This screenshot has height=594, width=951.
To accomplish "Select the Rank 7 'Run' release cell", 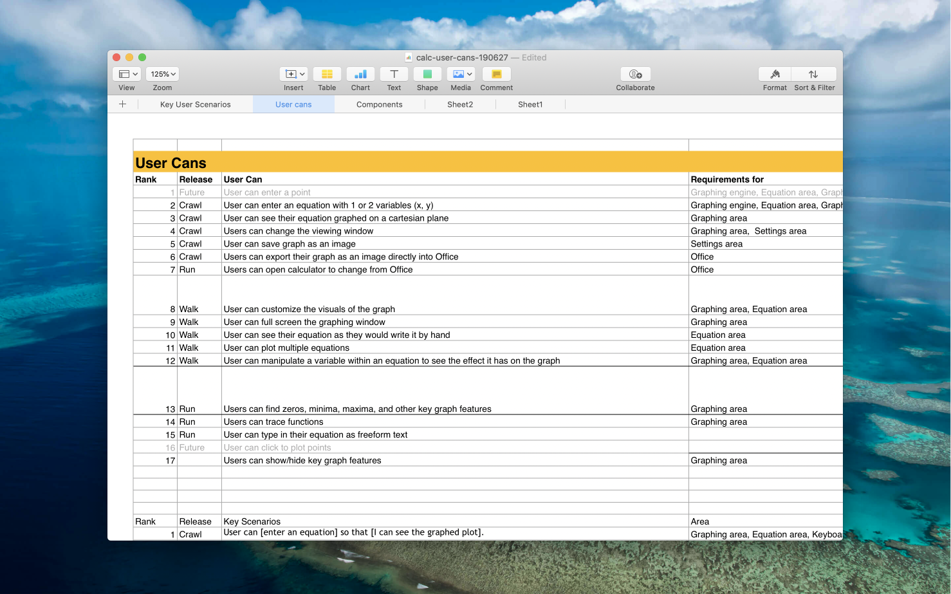I will [x=199, y=269].
